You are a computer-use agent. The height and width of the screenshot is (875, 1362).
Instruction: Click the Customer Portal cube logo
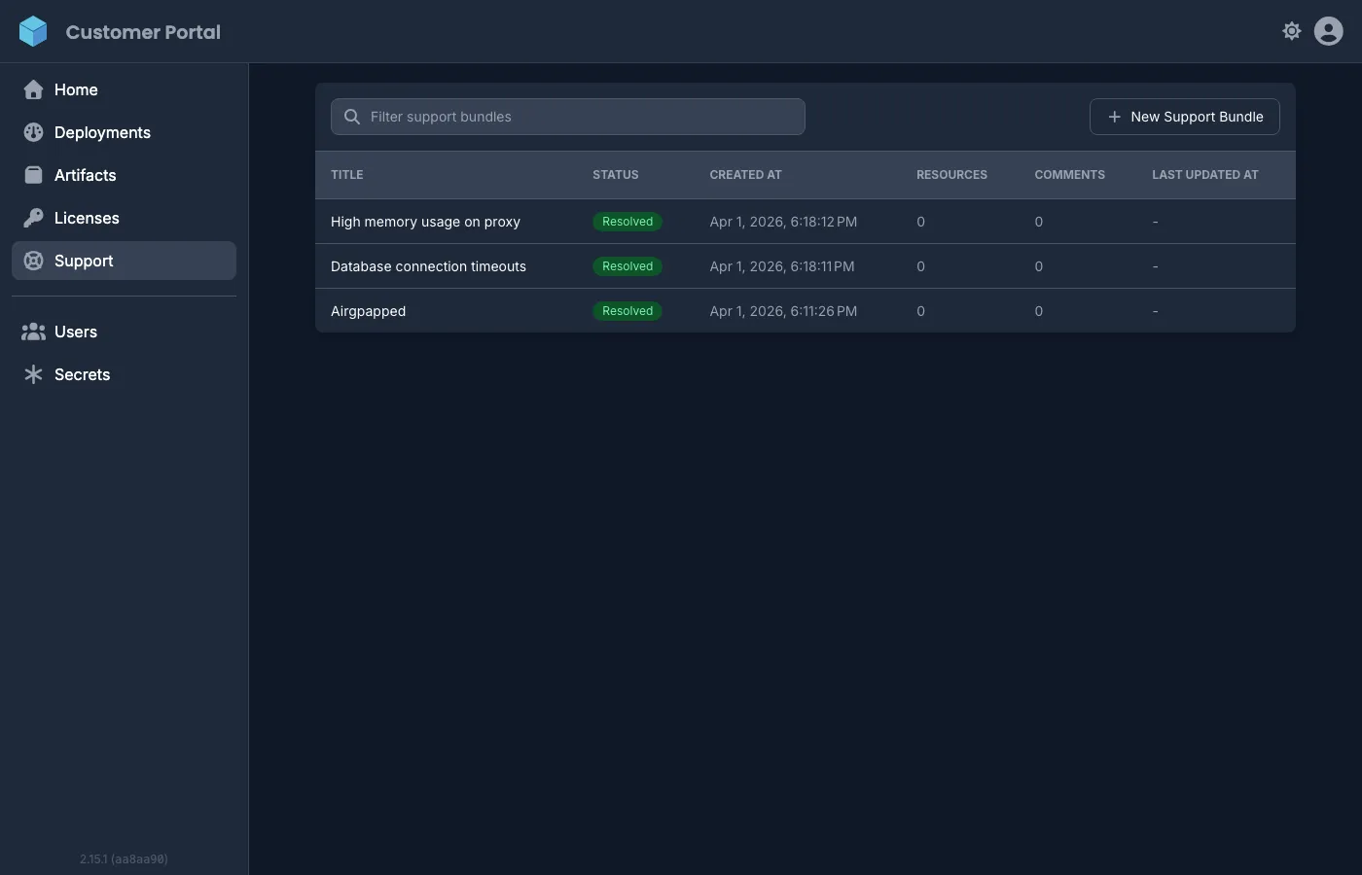(33, 30)
